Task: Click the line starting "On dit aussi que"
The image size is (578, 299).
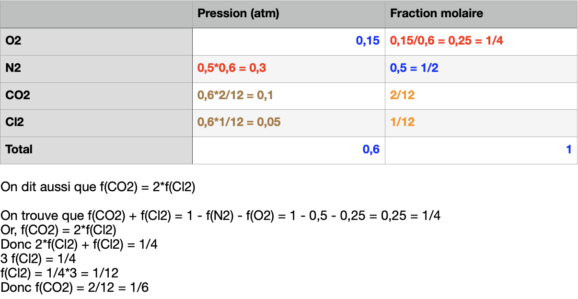Action: pyautogui.click(x=98, y=187)
